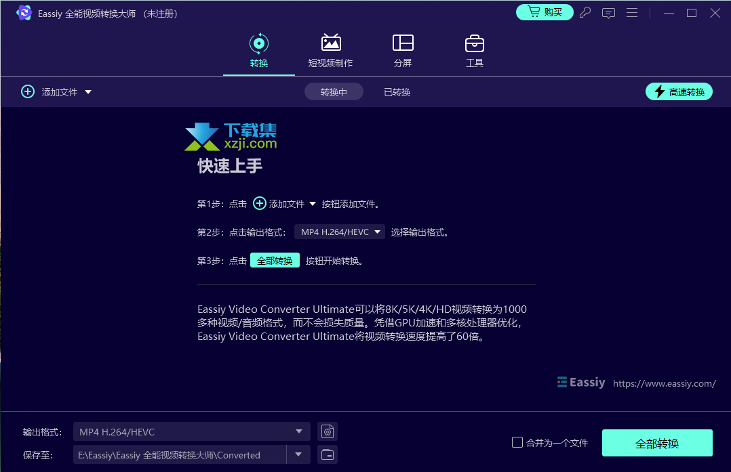The width and height of the screenshot is (731, 472).
Task: Minimize the Eassiy window
Action: (x=669, y=13)
